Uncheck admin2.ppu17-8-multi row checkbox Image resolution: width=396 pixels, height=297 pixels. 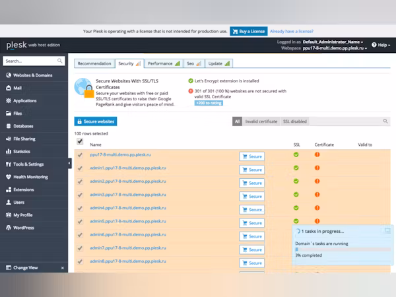pos(80,181)
